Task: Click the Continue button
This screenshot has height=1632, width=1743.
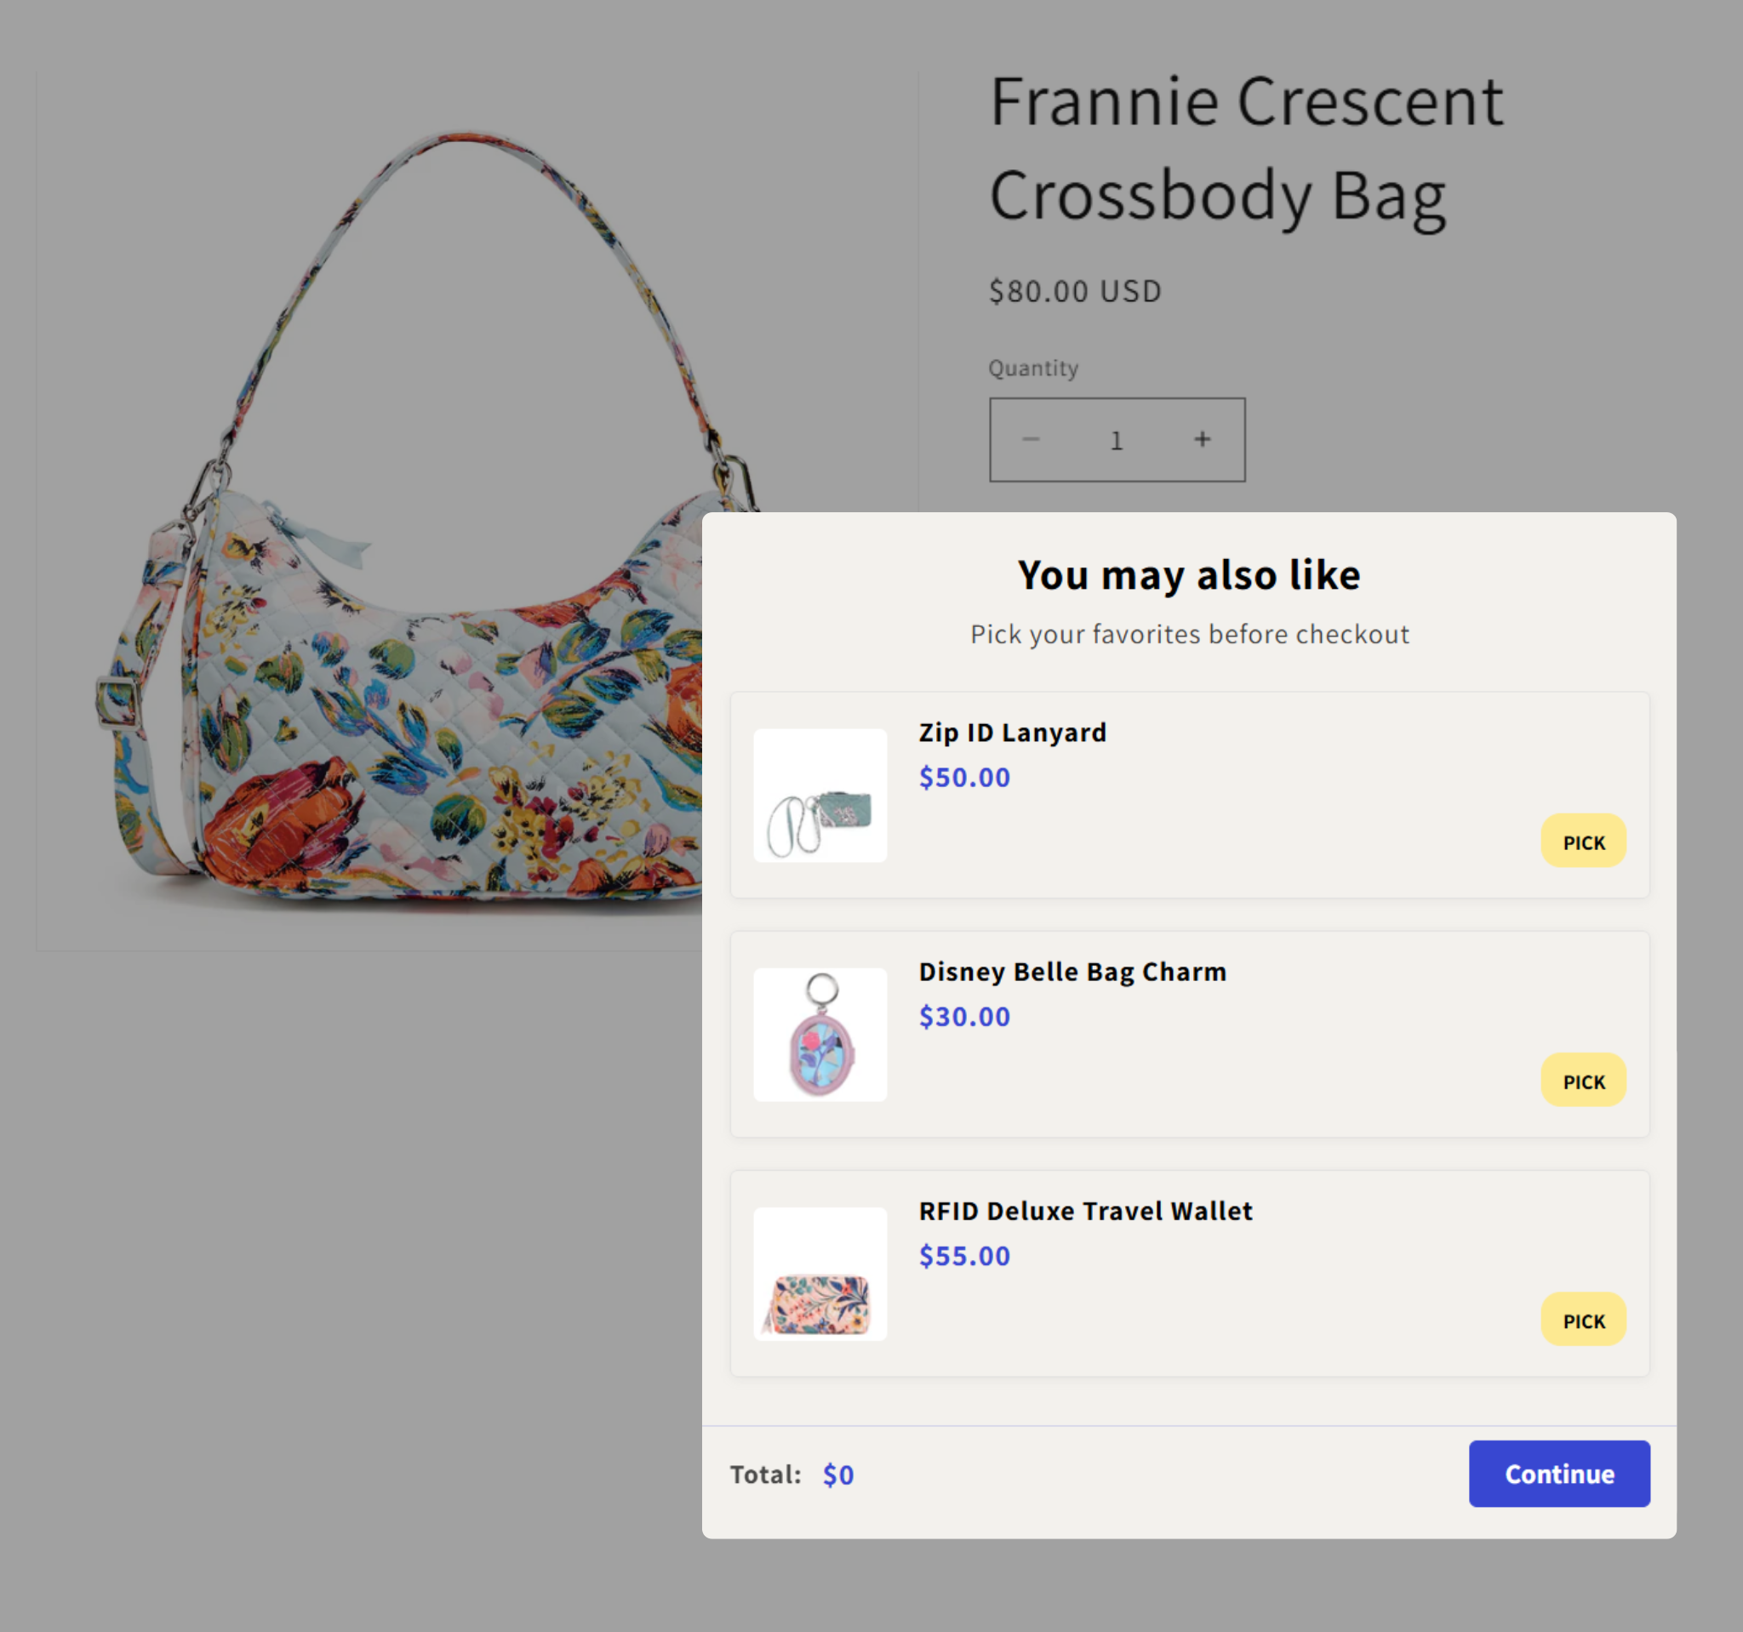Action: pos(1559,1475)
